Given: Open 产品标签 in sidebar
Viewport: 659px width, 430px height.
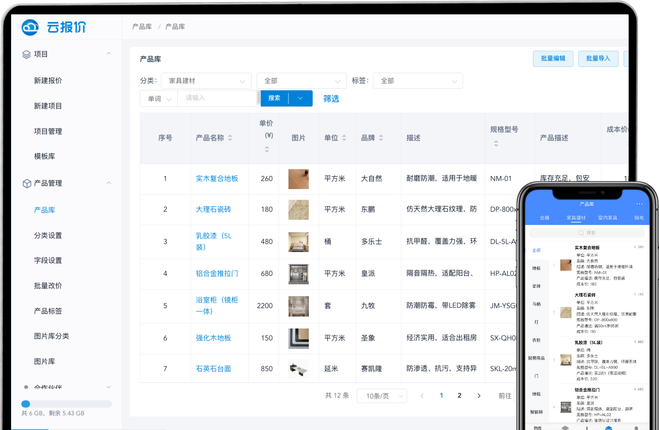Looking at the screenshot, I should [48, 311].
